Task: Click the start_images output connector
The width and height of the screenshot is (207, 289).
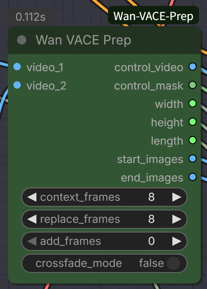Action: coord(192,159)
